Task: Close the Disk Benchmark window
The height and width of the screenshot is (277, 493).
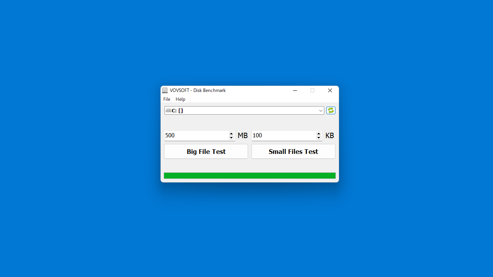Action: pyautogui.click(x=330, y=90)
